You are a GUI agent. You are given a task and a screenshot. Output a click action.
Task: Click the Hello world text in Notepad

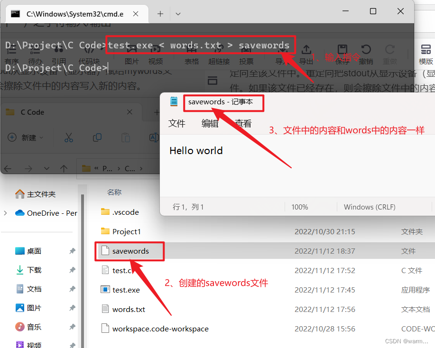click(196, 151)
